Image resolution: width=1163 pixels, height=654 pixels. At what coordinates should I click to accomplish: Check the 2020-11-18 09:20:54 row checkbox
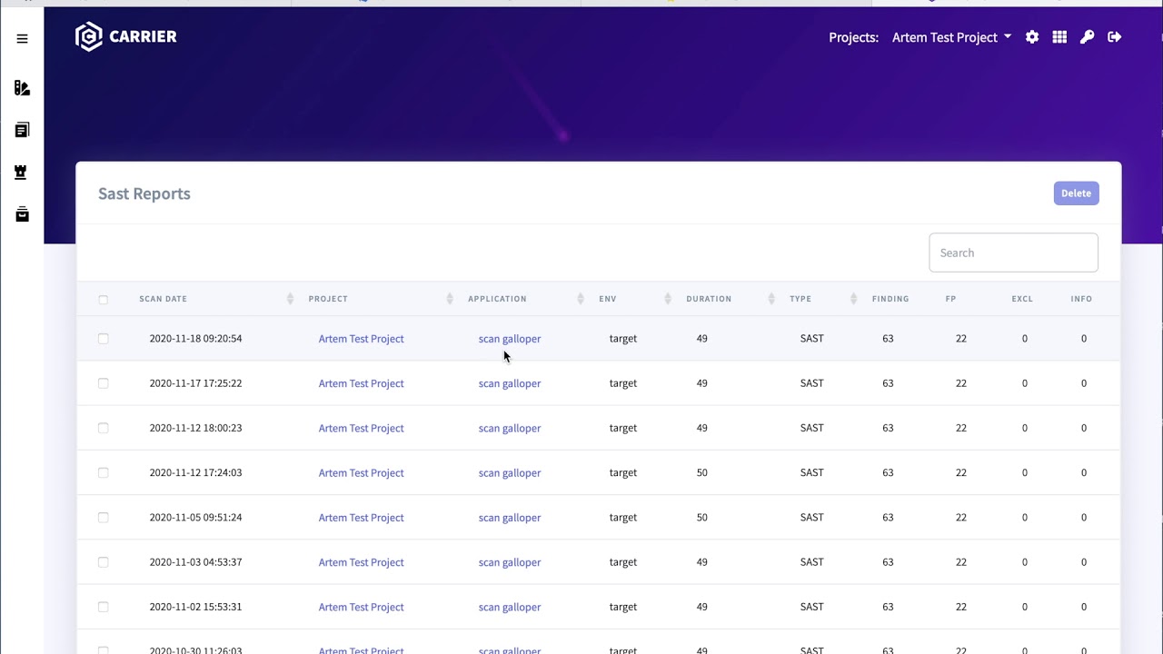[x=103, y=339]
